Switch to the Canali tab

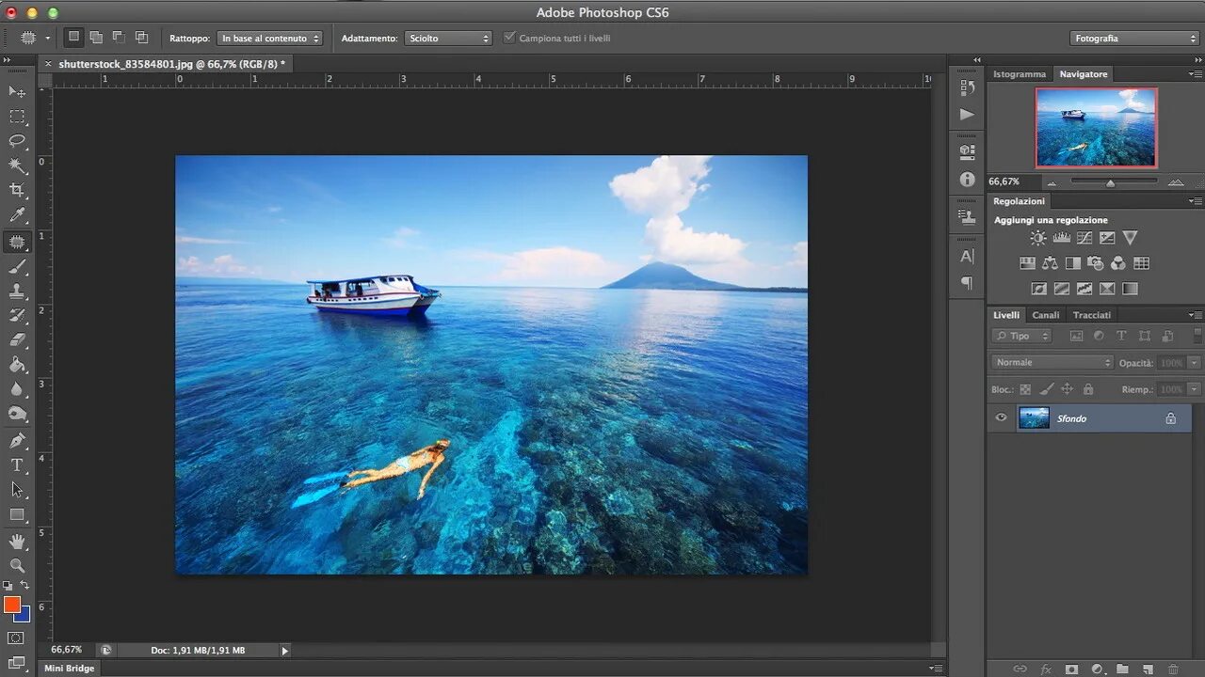click(x=1045, y=315)
